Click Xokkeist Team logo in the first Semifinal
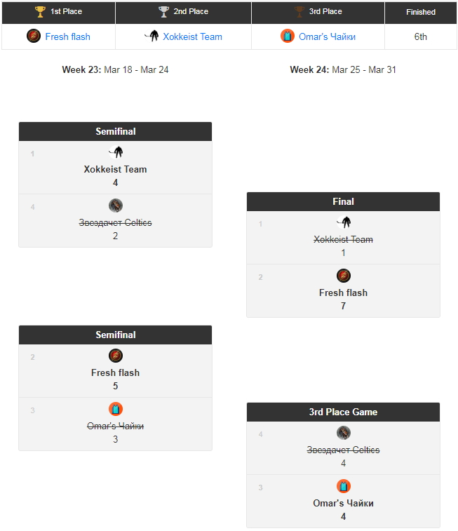This screenshot has width=458, height=531. [116, 152]
